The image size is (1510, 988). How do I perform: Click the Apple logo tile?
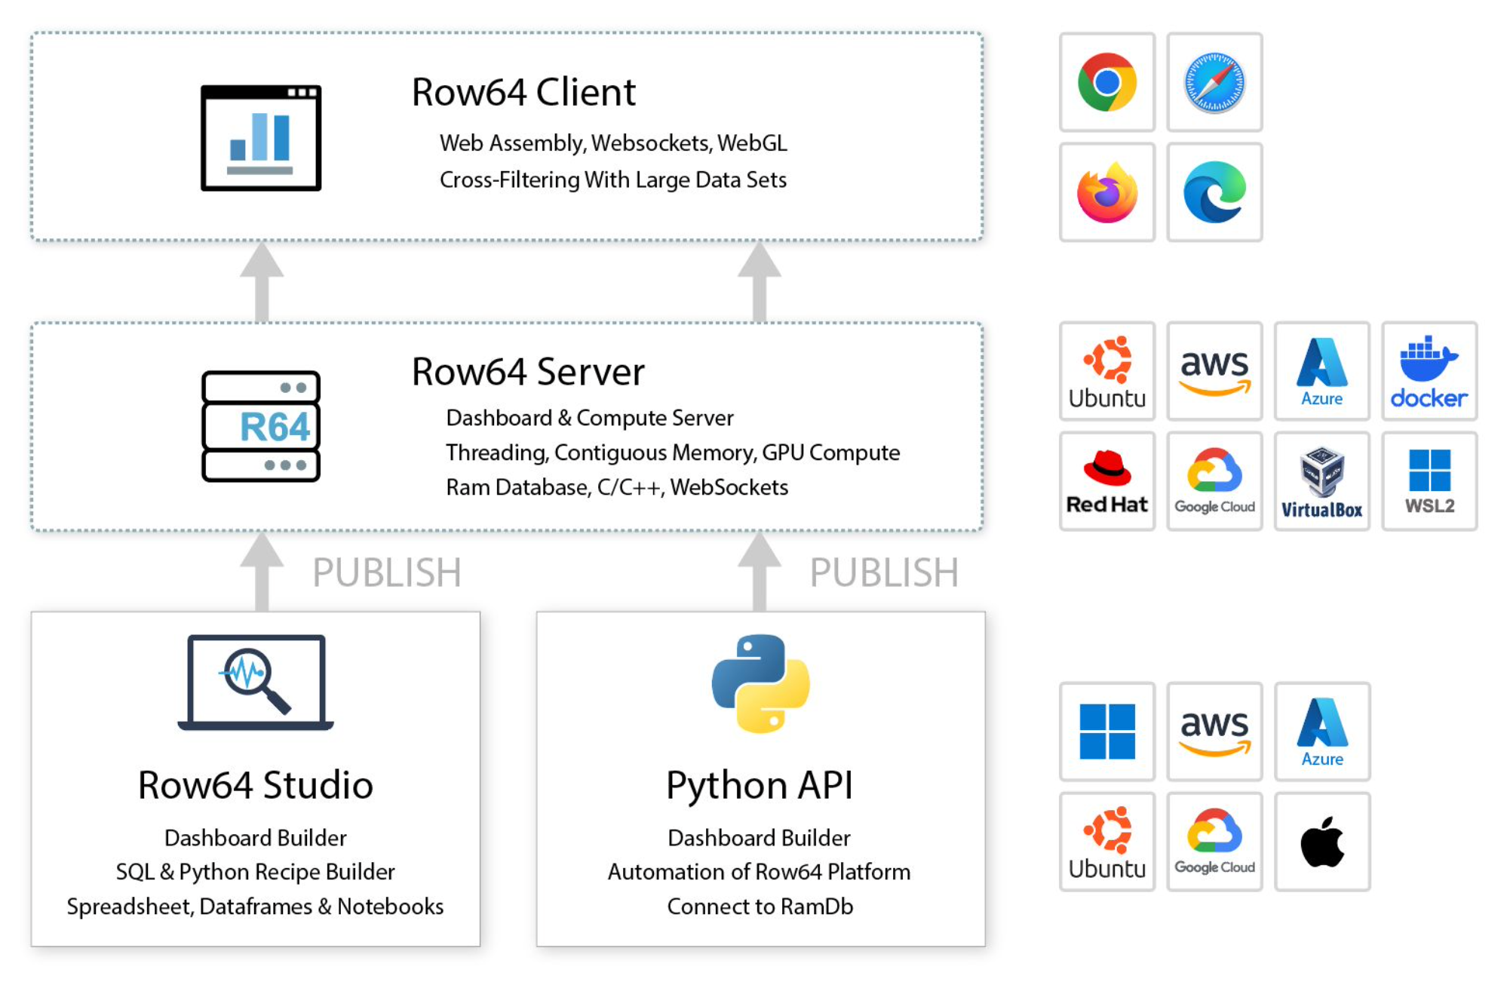click(1322, 842)
